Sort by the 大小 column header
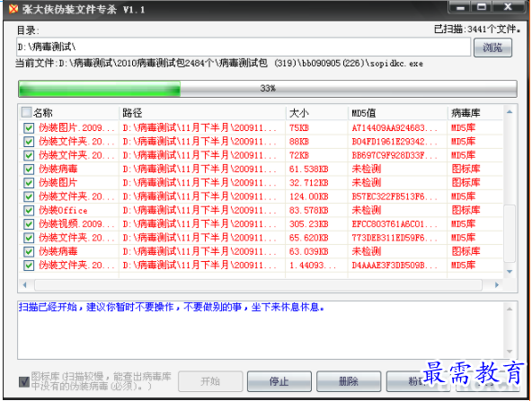The width and height of the screenshot is (532, 401). click(x=317, y=113)
